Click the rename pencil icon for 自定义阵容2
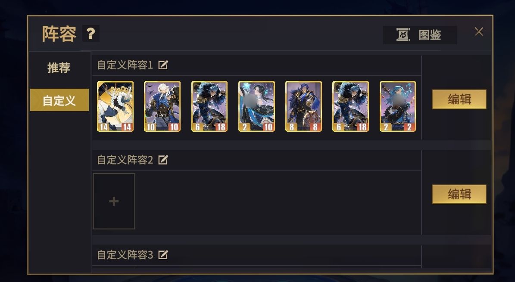Image resolution: width=515 pixels, height=282 pixels. tap(163, 160)
